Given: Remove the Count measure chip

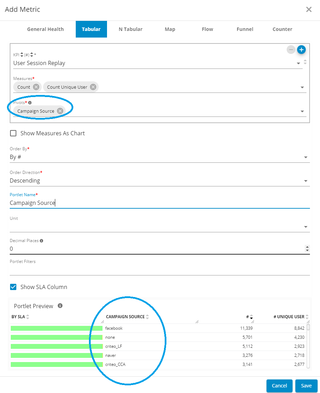Looking at the screenshot, I should click(x=36, y=87).
